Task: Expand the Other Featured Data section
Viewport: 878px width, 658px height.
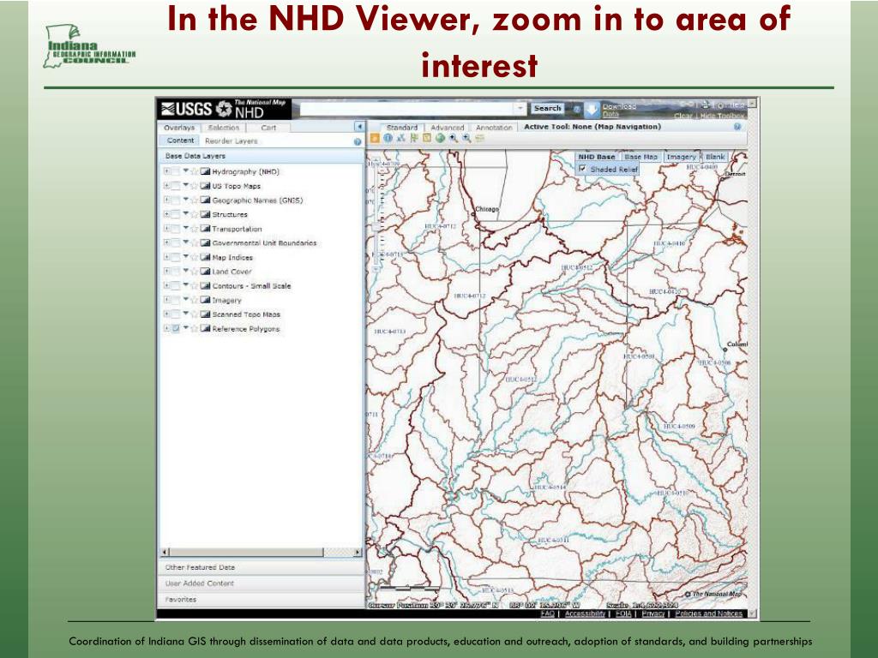Action: coord(262,567)
